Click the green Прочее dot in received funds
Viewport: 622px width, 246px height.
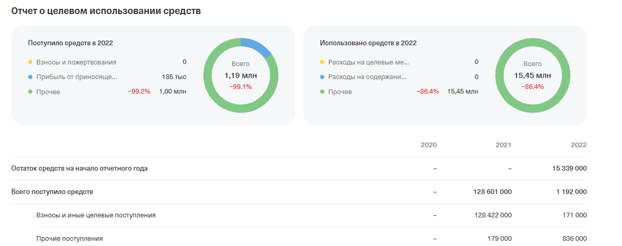(30, 92)
